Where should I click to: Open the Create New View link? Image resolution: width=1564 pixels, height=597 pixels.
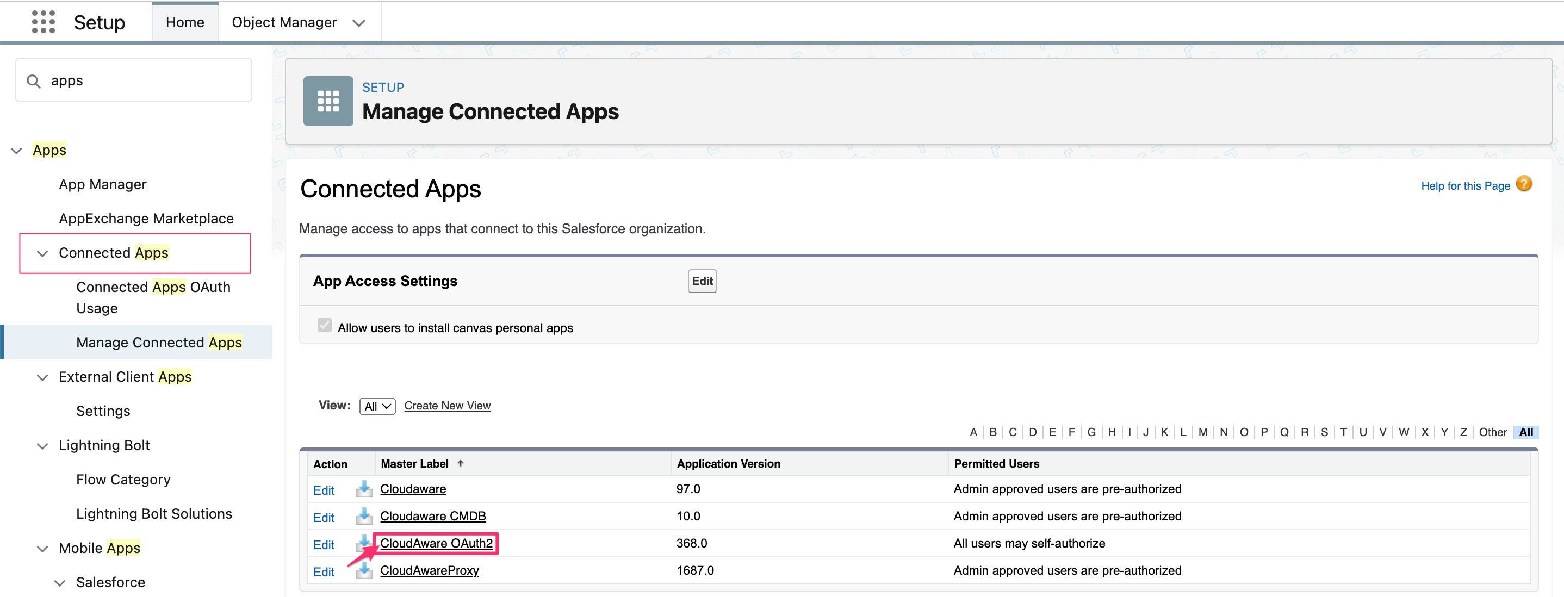point(448,405)
